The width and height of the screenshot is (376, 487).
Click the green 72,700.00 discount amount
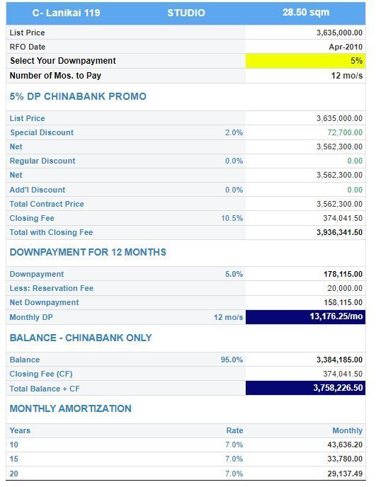point(345,132)
